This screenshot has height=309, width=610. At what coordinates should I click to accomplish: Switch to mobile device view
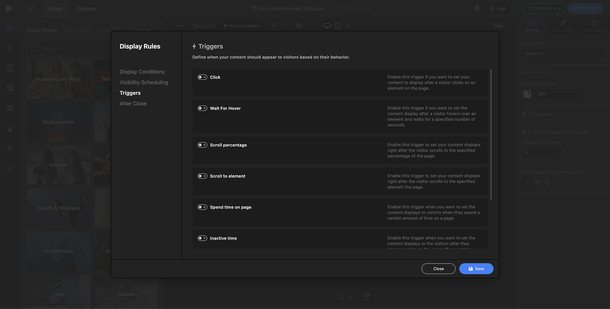[x=348, y=26]
